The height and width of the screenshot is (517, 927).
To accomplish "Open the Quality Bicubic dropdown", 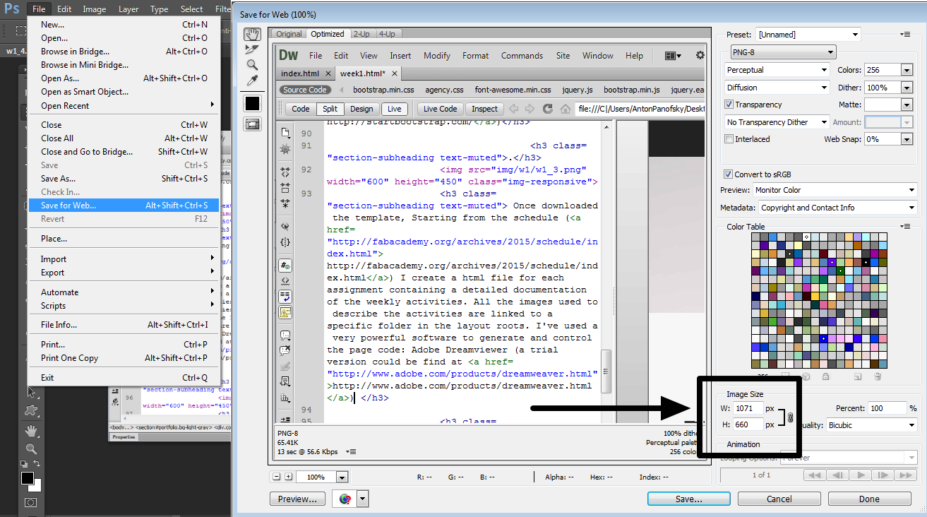I will (871, 426).
